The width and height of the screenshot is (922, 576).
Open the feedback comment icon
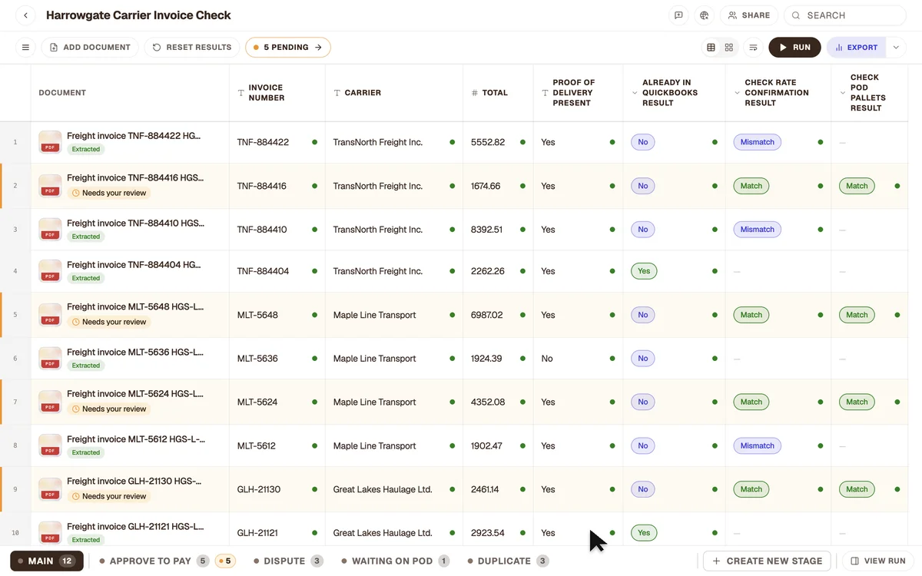[678, 15]
